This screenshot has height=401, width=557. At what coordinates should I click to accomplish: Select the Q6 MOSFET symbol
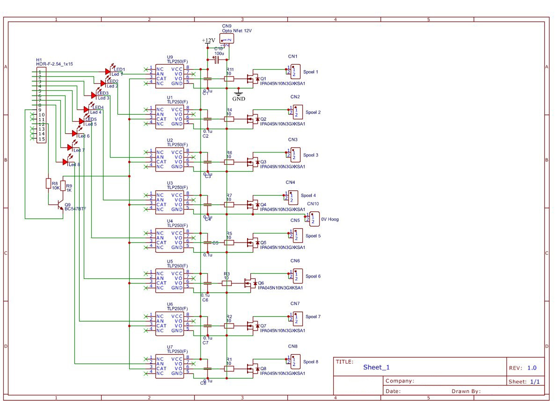pyautogui.click(x=251, y=283)
